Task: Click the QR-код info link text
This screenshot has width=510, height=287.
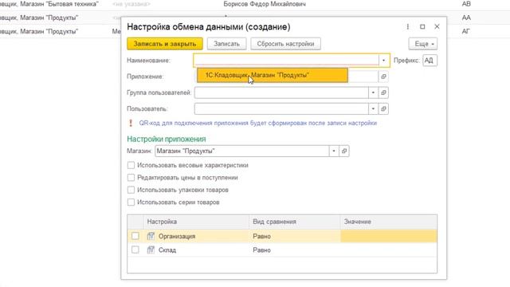Action: pos(258,123)
